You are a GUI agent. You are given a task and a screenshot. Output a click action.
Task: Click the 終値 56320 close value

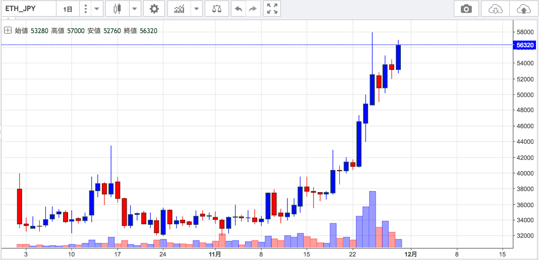(x=140, y=31)
